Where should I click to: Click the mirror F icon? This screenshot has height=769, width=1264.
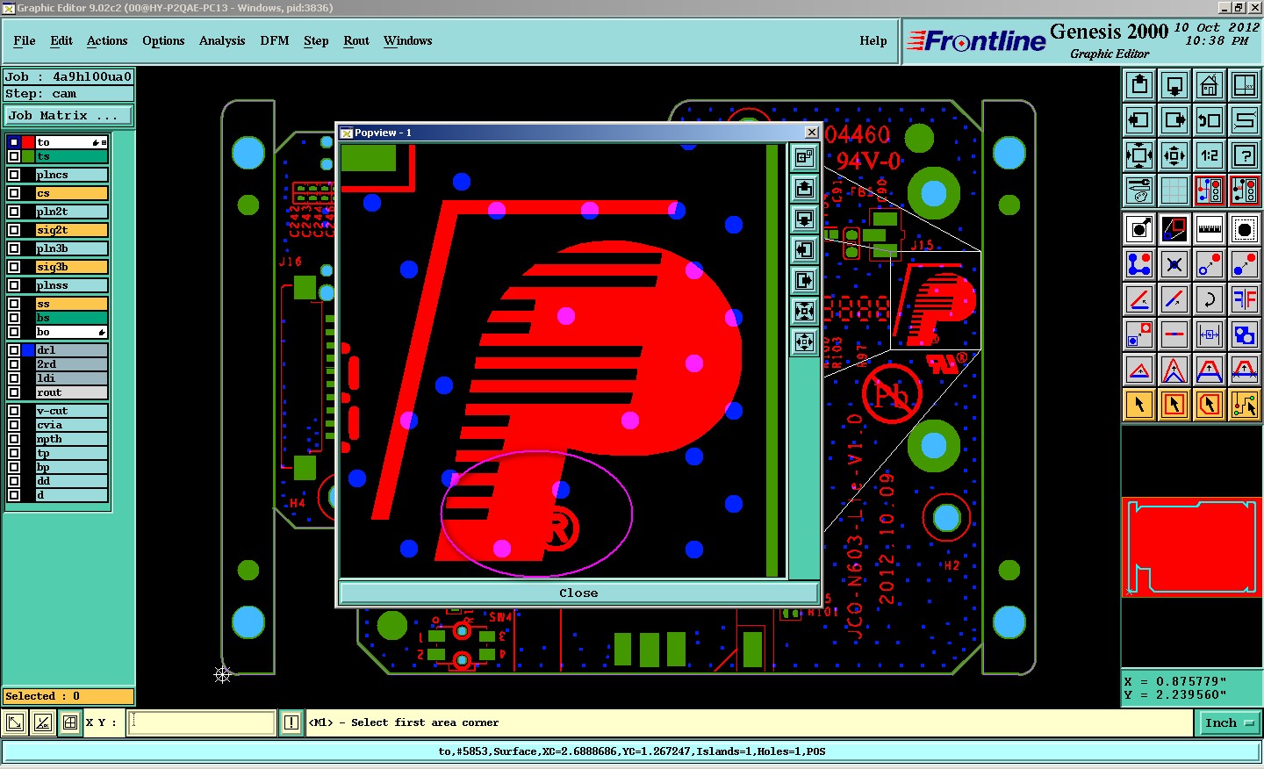point(1245,299)
